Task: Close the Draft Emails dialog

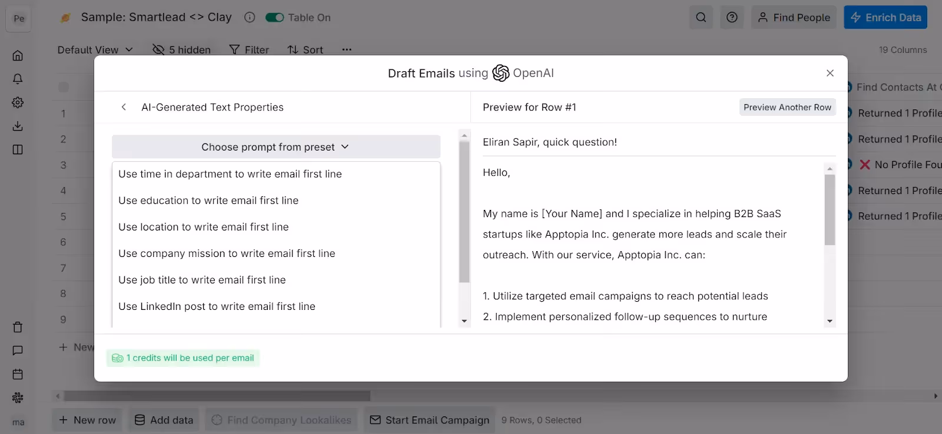Action: [x=830, y=73]
